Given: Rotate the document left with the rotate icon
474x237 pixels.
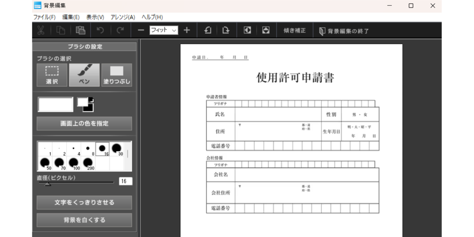Looking at the screenshot, I should pyautogui.click(x=207, y=30).
